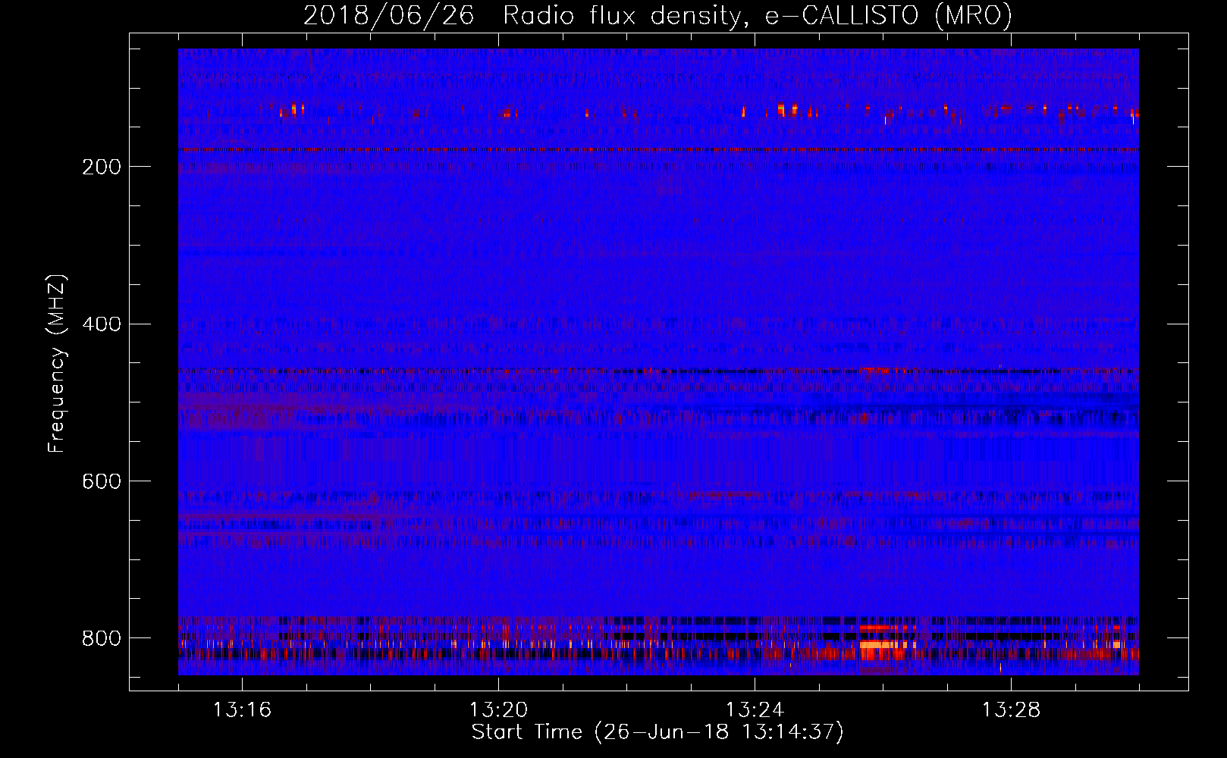
Task: Click the 400 frequency tick label
Action: pos(101,324)
